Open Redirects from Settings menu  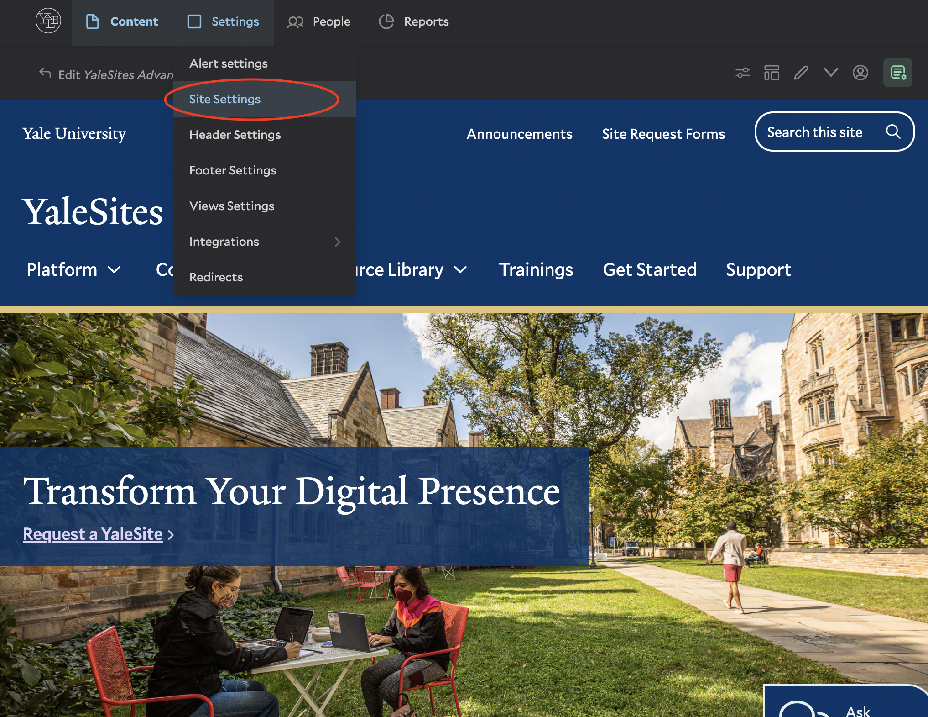click(265, 277)
